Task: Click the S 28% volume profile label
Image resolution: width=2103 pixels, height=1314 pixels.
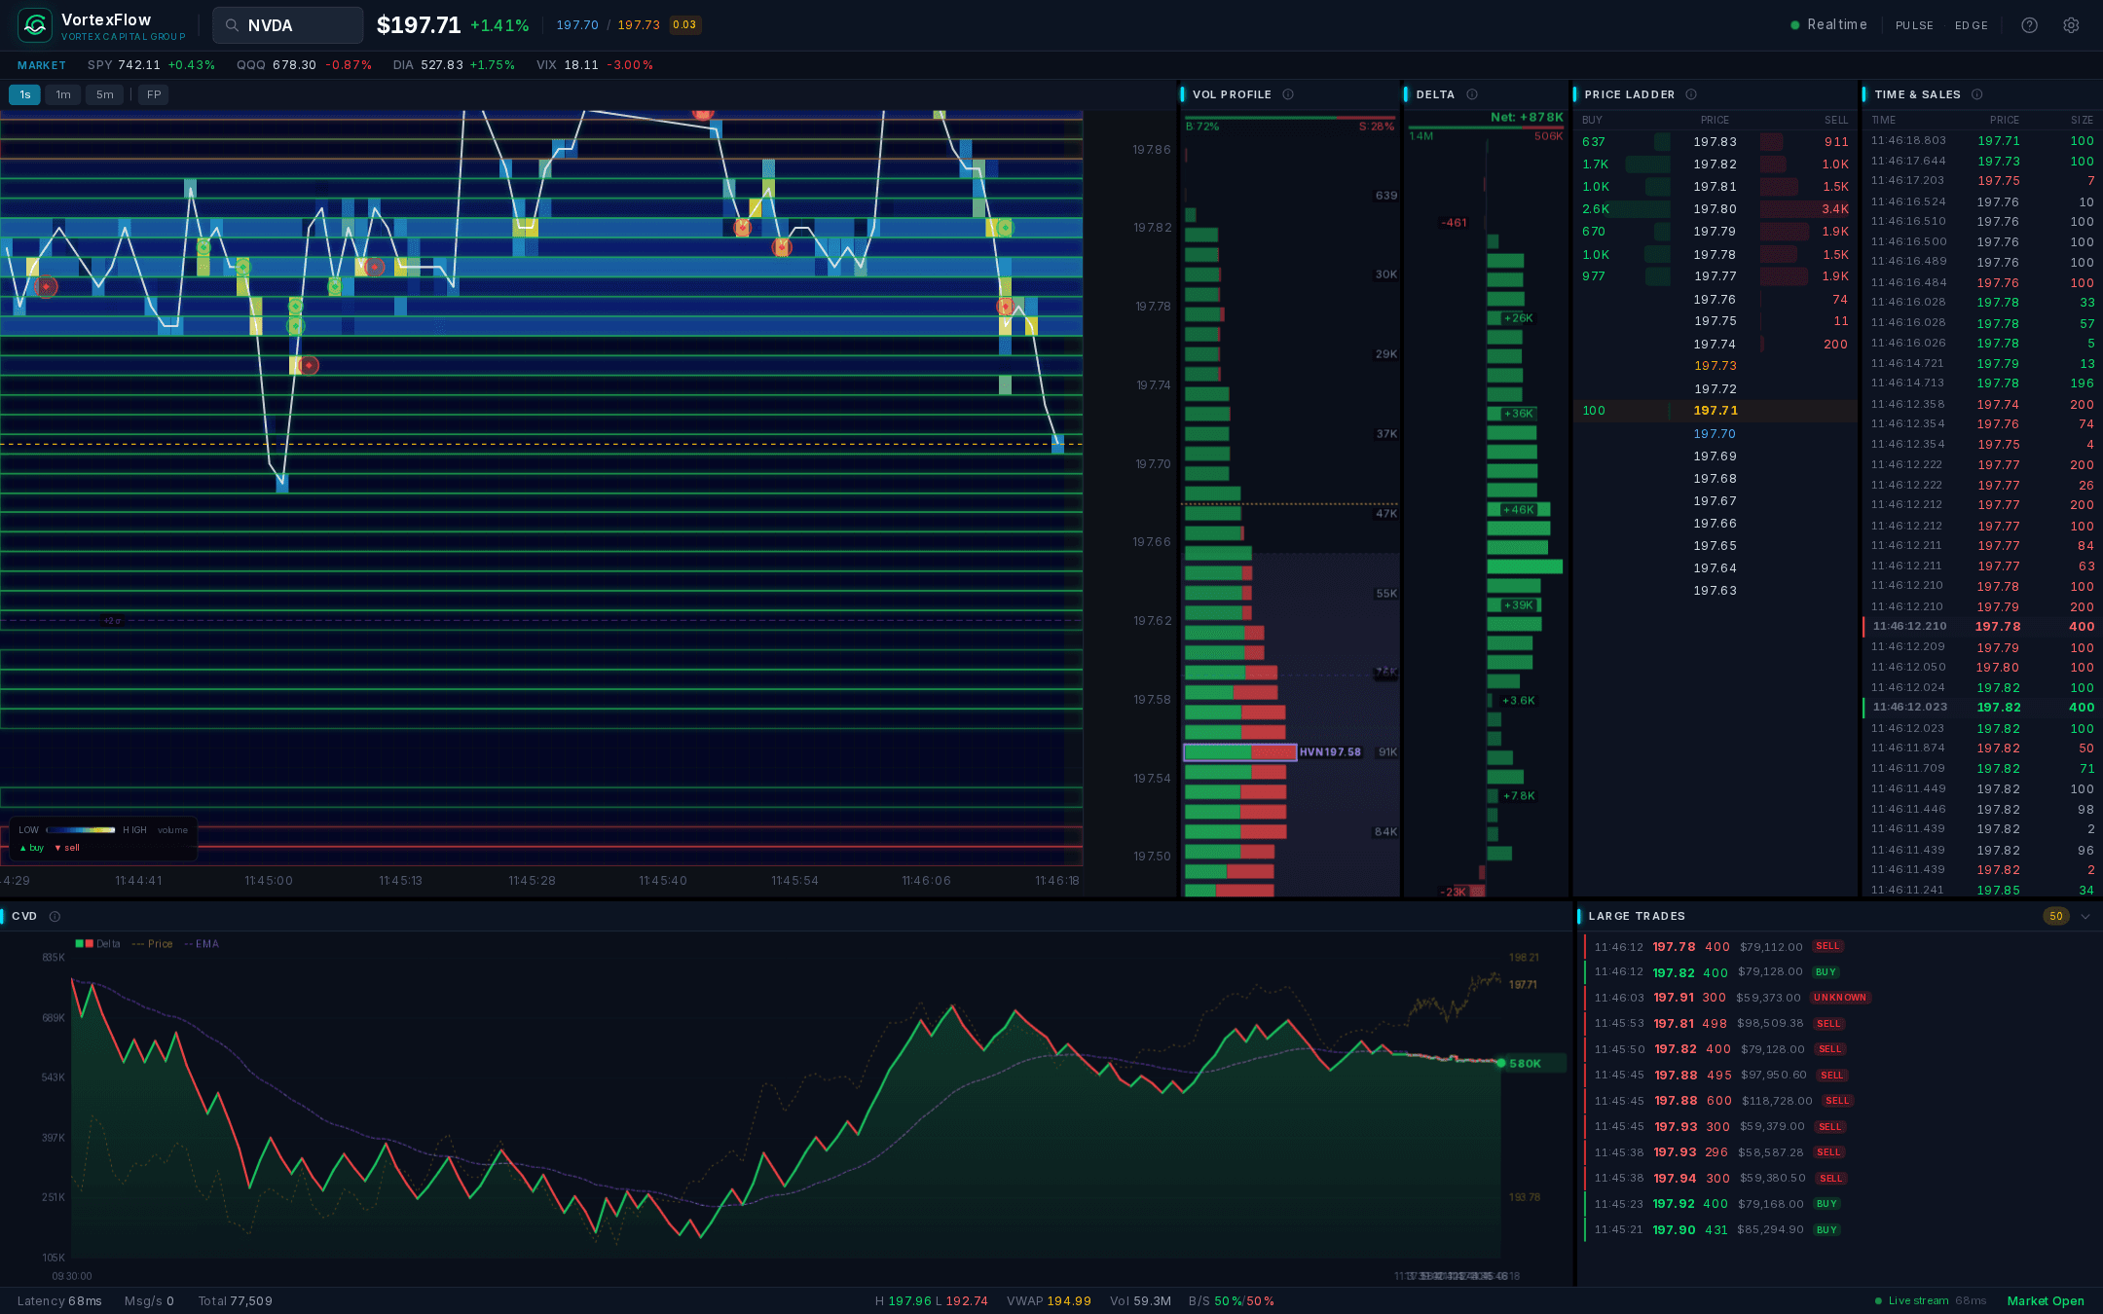Action: pyautogui.click(x=1377, y=127)
